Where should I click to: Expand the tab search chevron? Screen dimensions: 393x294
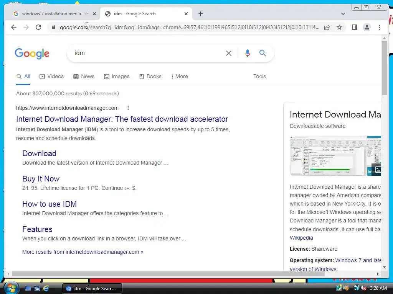pos(343,14)
